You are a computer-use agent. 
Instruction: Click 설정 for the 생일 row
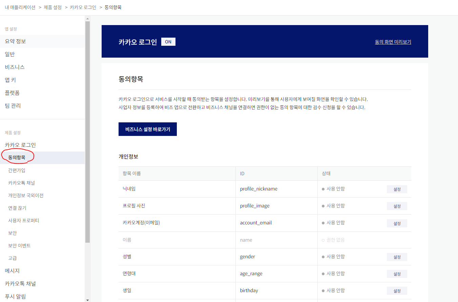(x=397, y=291)
